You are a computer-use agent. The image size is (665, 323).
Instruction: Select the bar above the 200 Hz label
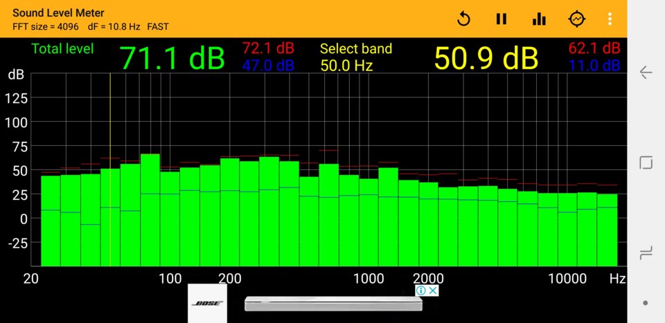point(230,212)
